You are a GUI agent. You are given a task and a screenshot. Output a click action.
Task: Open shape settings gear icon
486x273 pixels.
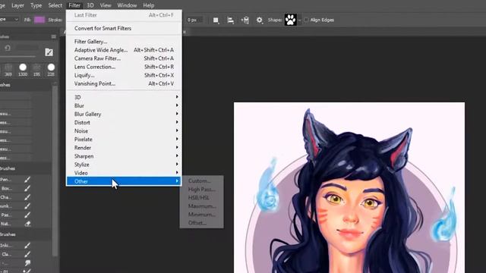[x=260, y=20]
